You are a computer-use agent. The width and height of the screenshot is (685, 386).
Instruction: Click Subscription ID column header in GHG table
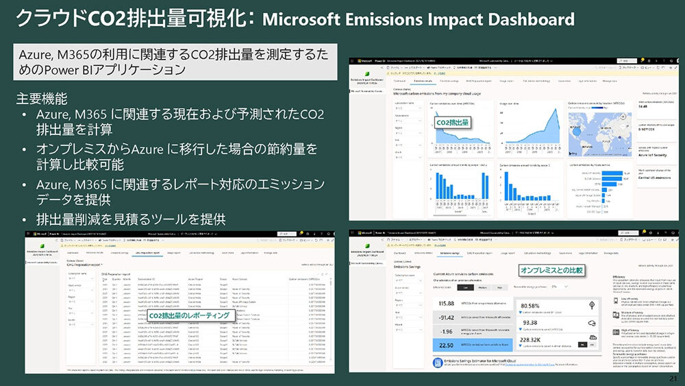[147, 279]
